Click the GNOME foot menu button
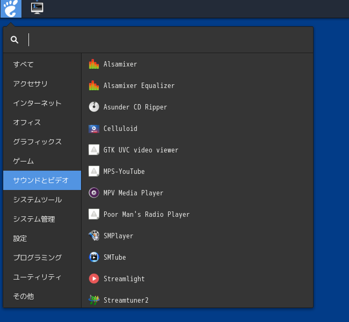Screen dimensions: 349x322 point(11,9)
